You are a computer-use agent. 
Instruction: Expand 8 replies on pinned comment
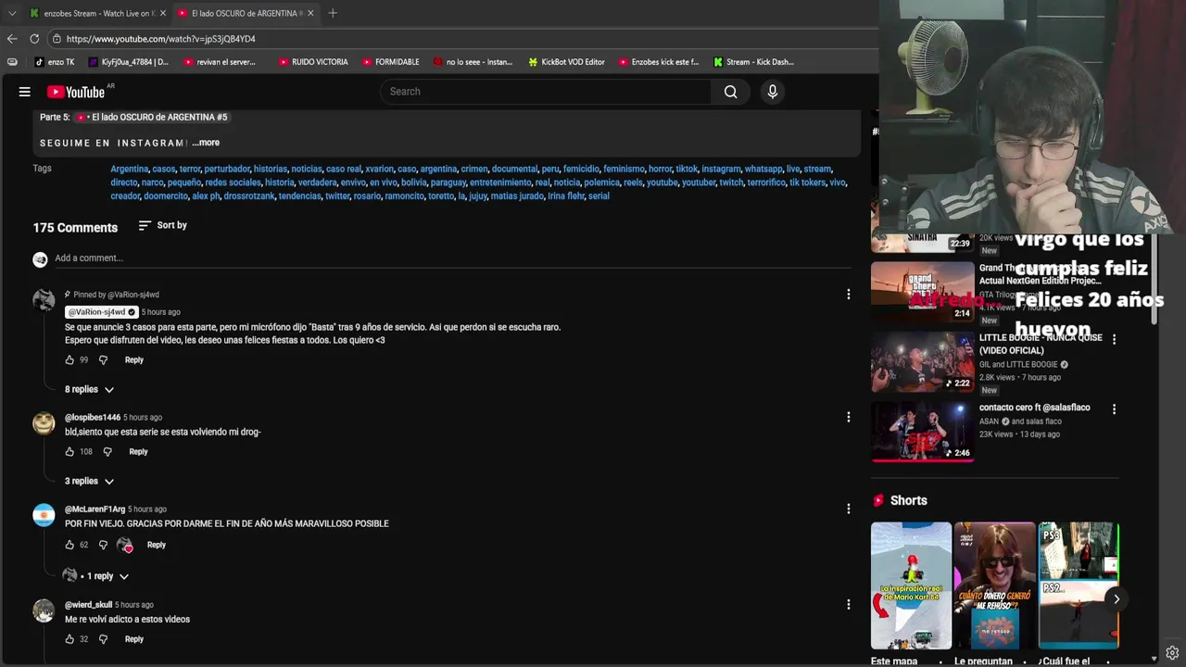(x=89, y=390)
